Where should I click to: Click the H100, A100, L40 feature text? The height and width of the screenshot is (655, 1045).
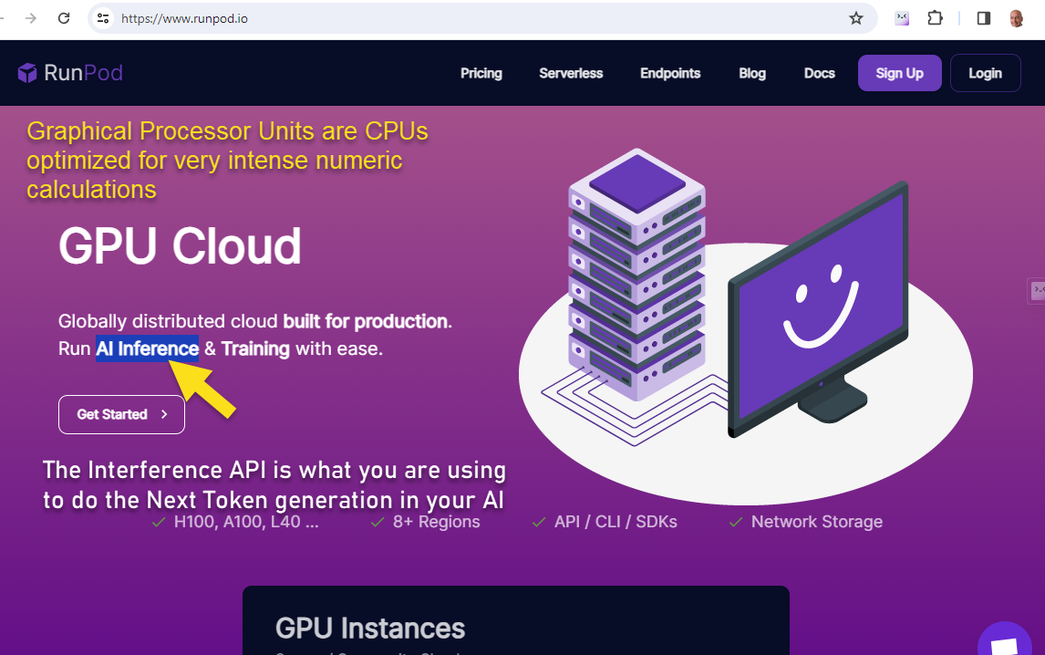click(x=246, y=522)
